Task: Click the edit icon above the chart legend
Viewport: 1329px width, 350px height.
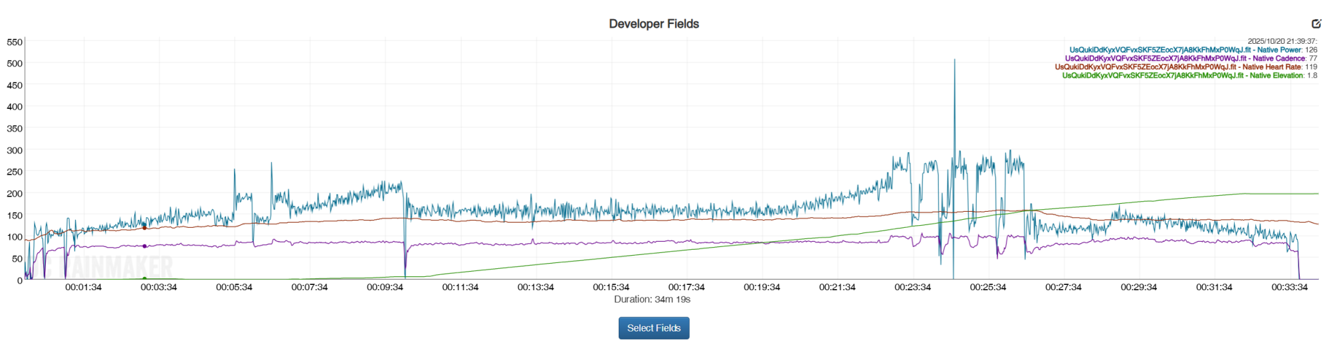Action: pyautogui.click(x=1316, y=24)
